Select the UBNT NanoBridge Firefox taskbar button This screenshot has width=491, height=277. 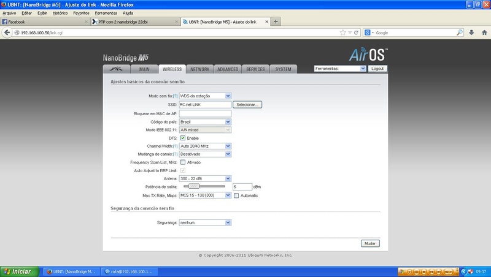(72, 271)
